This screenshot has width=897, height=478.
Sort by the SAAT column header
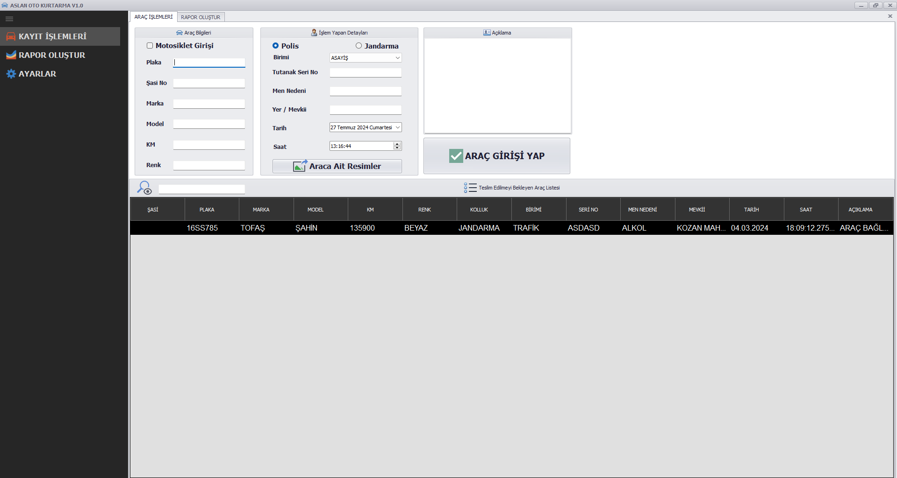pos(811,210)
